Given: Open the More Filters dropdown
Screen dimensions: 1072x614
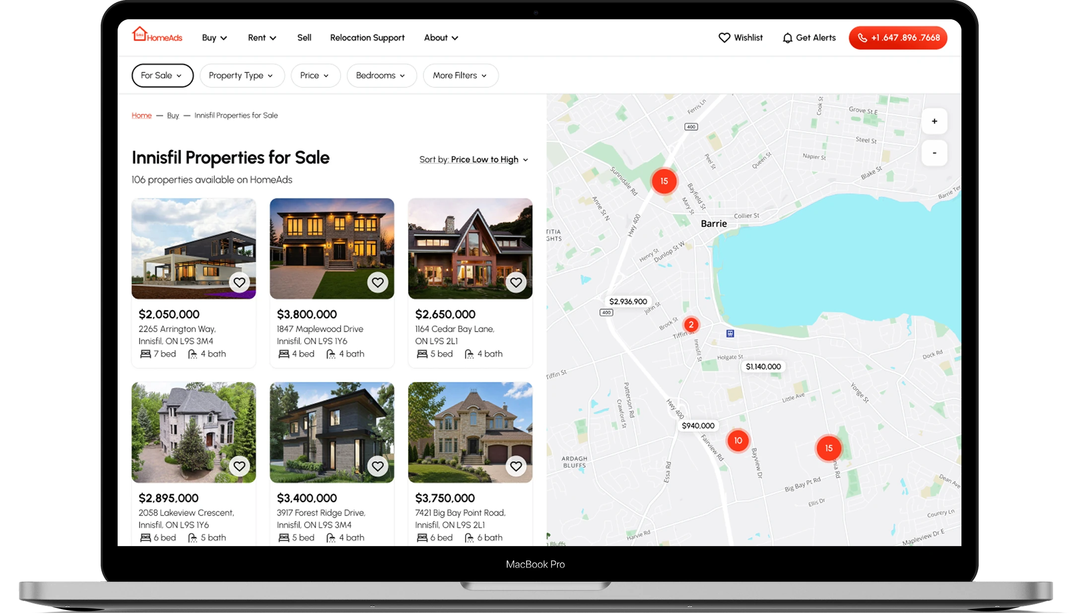Looking at the screenshot, I should (x=460, y=75).
